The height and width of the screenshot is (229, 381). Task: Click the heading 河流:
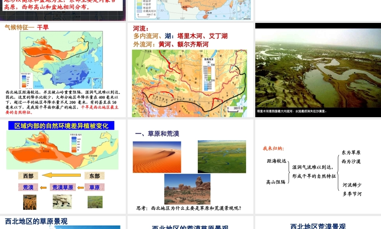pos(141,29)
